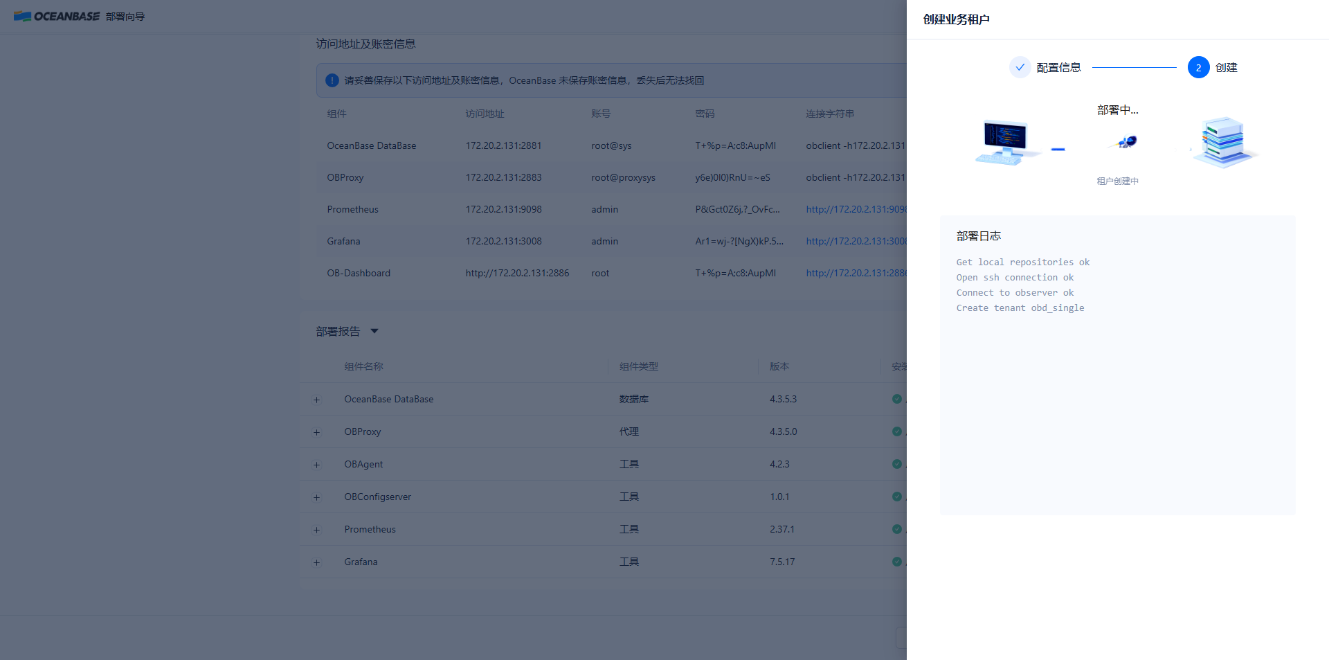Click the 组件 column header
Viewport: 1329px width, 660px height.
[336, 114]
